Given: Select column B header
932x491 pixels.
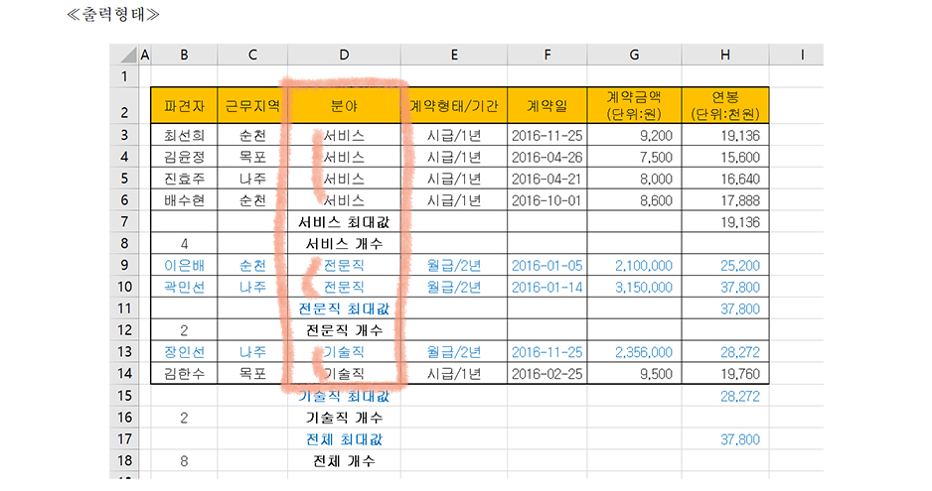Looking at the screenshot, I should coord(184,55).
